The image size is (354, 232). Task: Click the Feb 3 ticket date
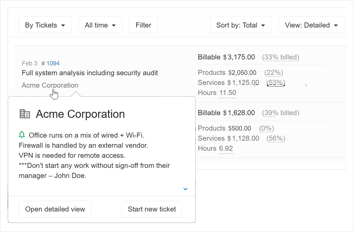coord(30,63)
